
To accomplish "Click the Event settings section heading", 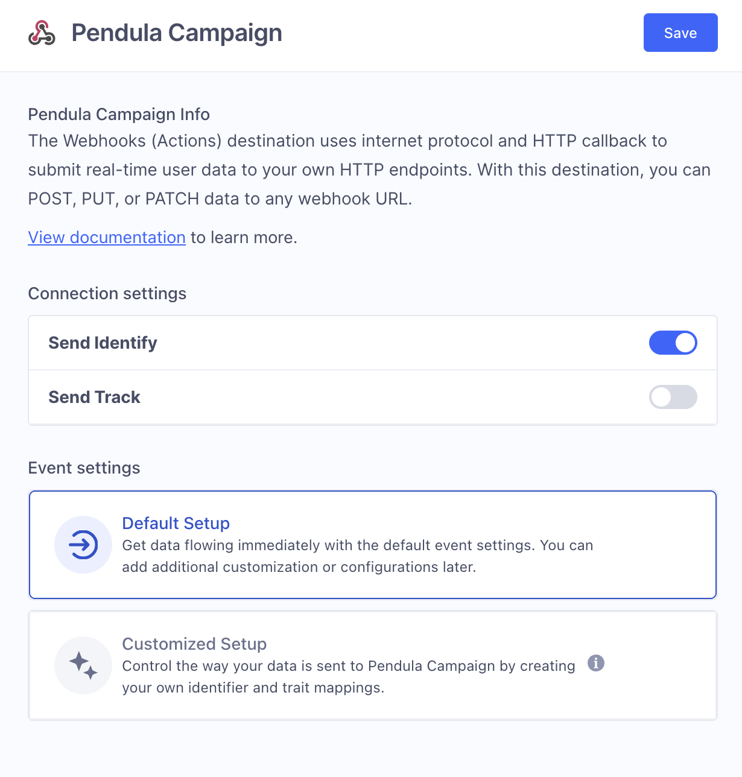I will coord(84,468).
